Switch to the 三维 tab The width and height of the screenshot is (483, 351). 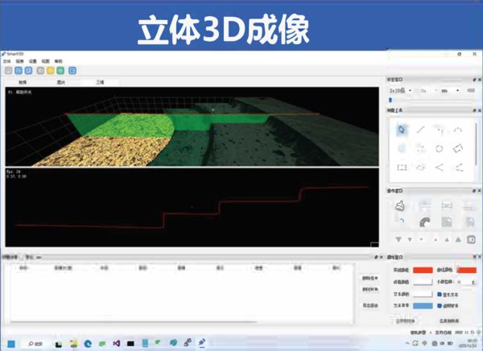tap(100, 83)
